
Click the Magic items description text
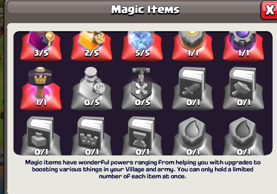tap(143, 169)
